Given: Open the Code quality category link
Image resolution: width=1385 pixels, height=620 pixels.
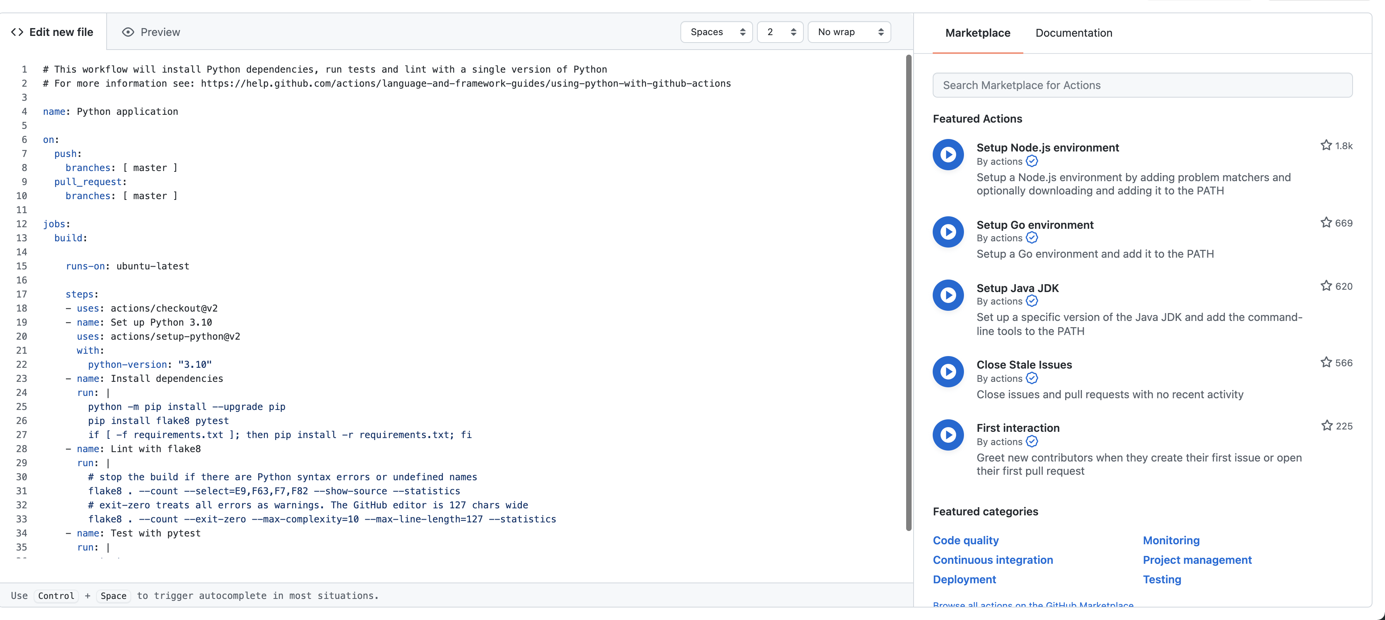Looking at the screenshot, I should [x=966, y=540].
